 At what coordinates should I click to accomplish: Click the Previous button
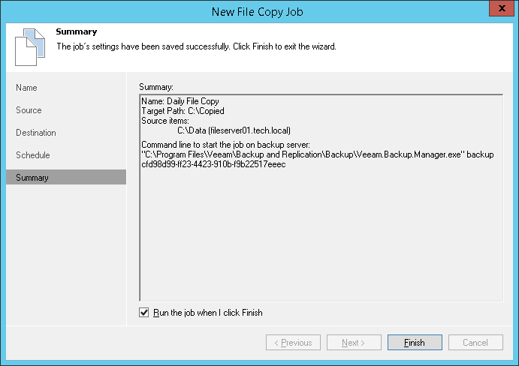[293, 343]
